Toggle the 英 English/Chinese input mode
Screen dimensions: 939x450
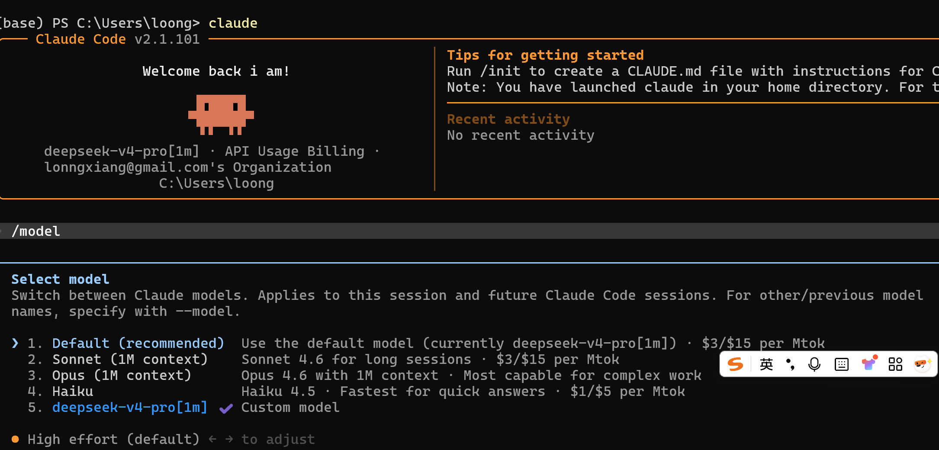coord(766,364)
